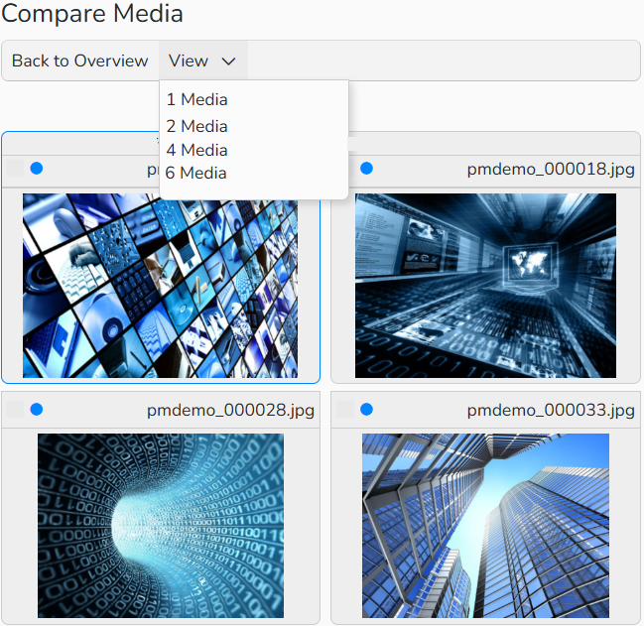Select 2 Media view option

[x=196, y=126]
